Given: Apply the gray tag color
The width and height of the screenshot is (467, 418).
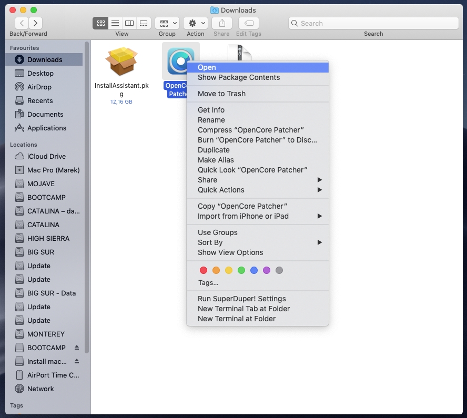Looking at the screenshot, I should point(279,270).
